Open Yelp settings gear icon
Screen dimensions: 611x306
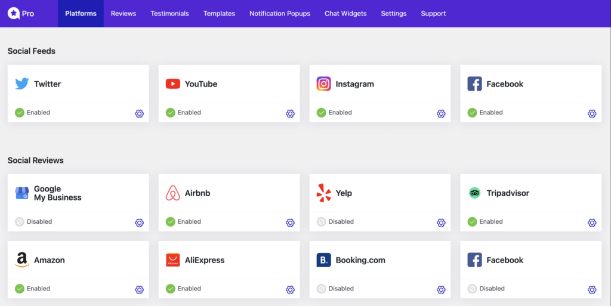[x=441, y=222]
